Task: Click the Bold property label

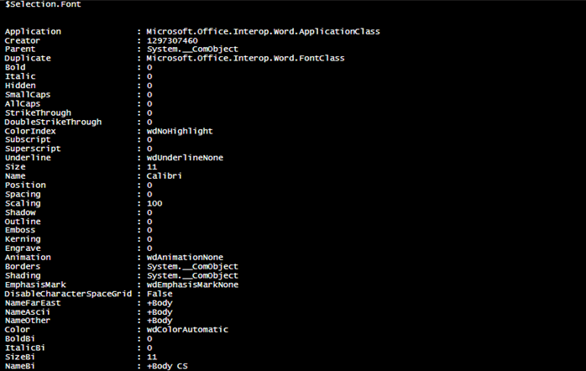Action: (15, 68)
